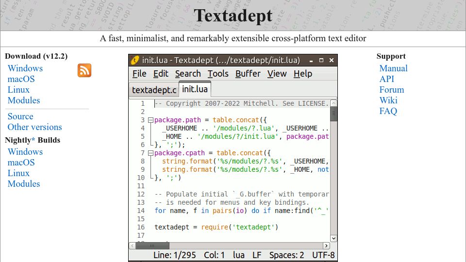Click the 'Support' heading
Image resolution: width=466 pixels, height=262 pixels.
391,56
